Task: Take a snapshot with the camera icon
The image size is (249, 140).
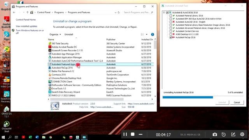Action: (215, 135)
